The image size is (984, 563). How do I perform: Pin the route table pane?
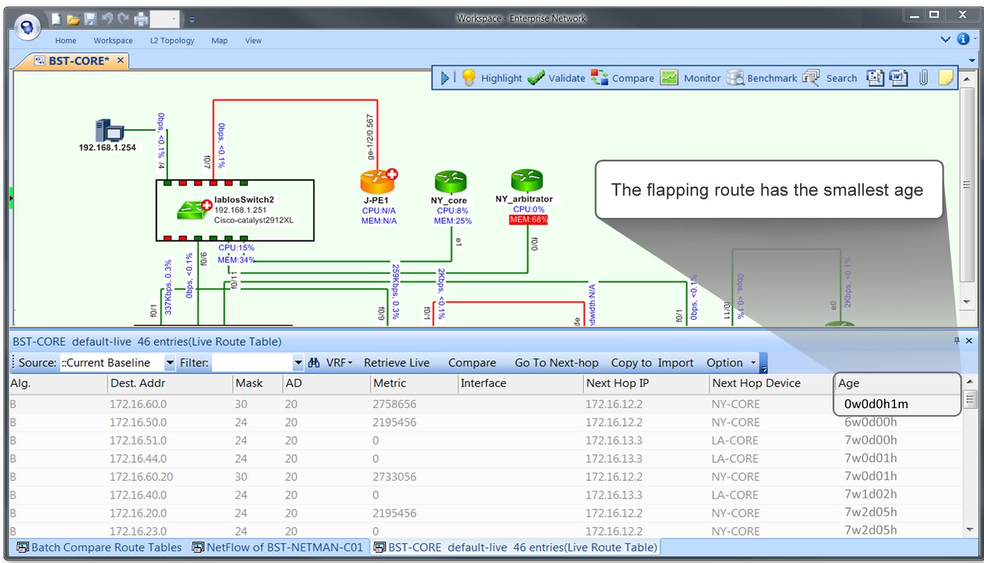point(957,341)
